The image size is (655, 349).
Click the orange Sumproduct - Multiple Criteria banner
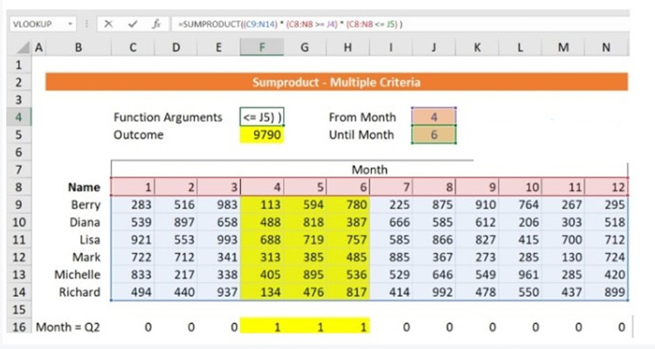click(337, 82)
